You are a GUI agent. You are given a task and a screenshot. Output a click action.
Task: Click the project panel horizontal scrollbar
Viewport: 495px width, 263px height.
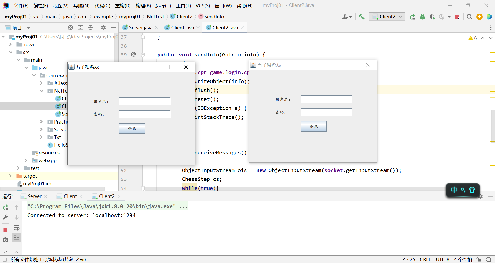coord(52,189)
